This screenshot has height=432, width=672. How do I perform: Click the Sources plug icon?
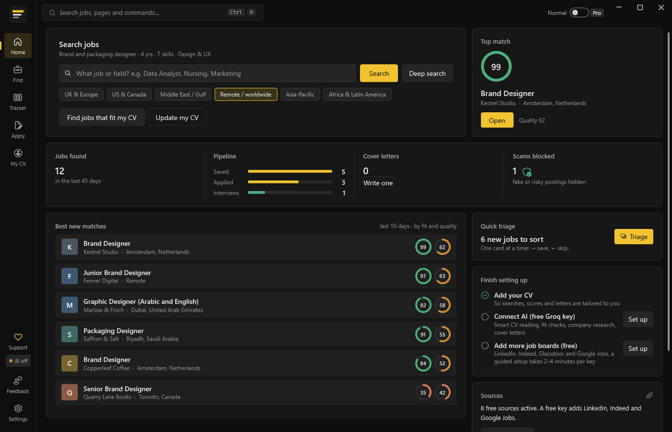click(649, 396)
